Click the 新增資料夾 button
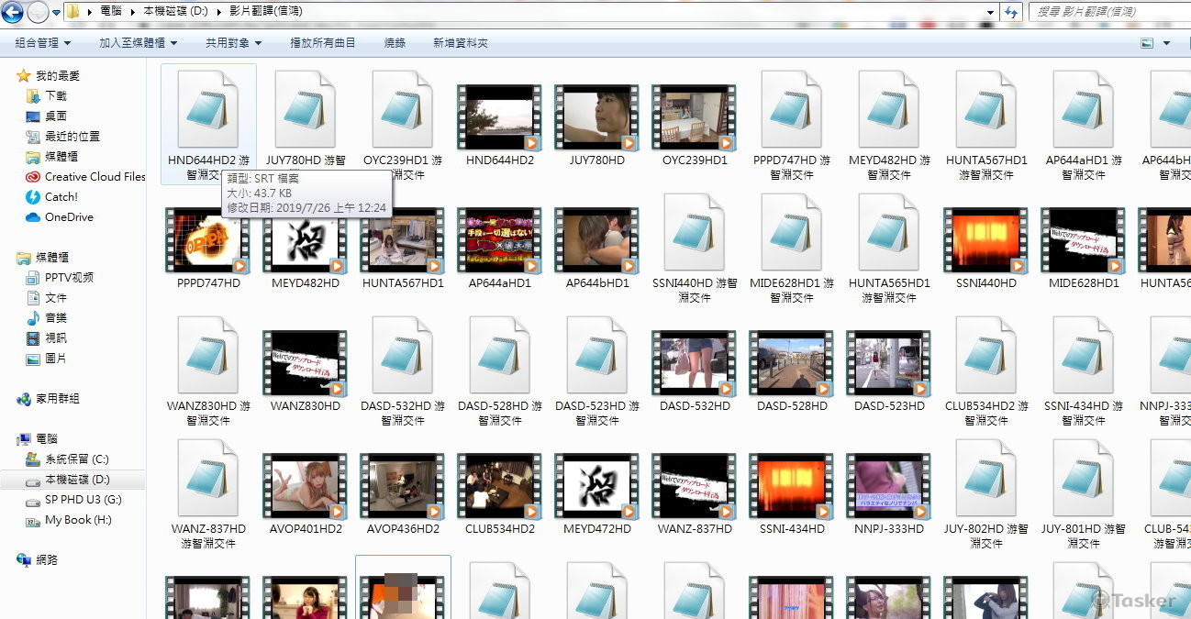1191x619 pixels. pyautogui.click(x=460, y=43)
